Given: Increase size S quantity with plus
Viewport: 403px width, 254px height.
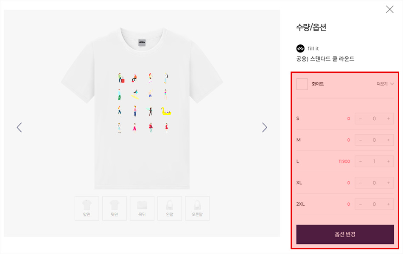Looking at the screenshot, I should pos(388,119).
